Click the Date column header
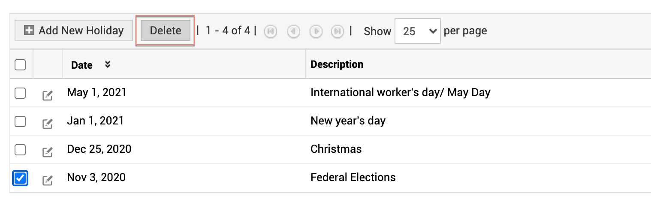This screenshot has width=651, height=200. coord(82,65)
